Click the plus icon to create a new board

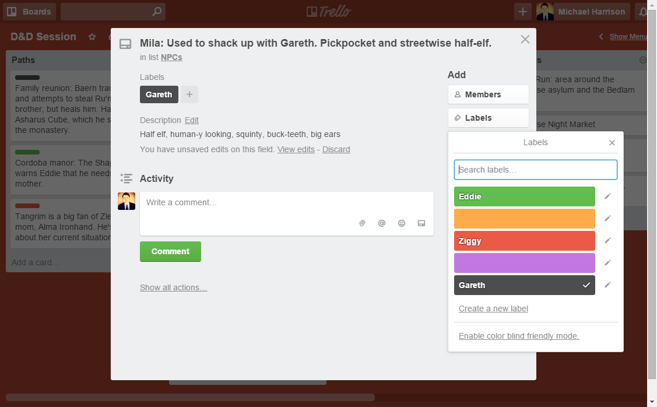[x=522, y=11]
